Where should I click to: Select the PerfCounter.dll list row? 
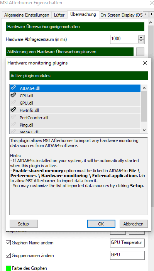point(75,118)
